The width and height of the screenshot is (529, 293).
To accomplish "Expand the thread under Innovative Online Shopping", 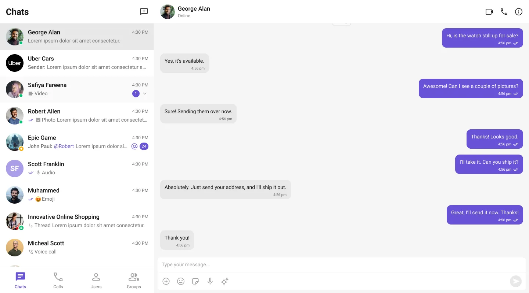I will click(31, 225).
